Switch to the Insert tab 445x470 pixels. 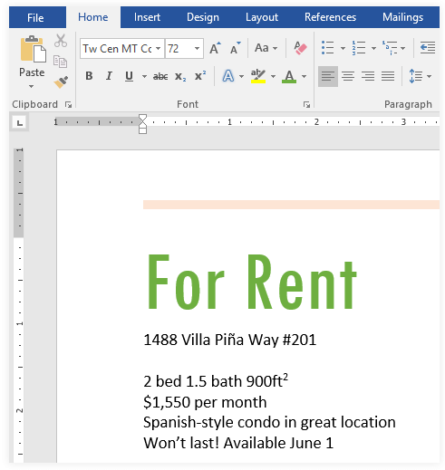pos(147,17)
